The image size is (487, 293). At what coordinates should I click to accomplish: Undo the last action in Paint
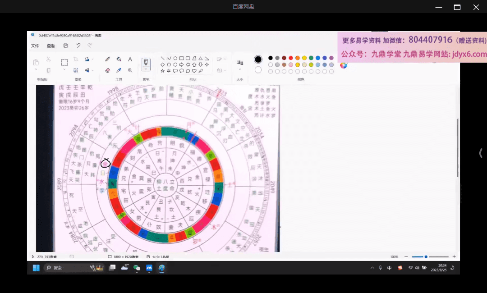tap(78, 46)
